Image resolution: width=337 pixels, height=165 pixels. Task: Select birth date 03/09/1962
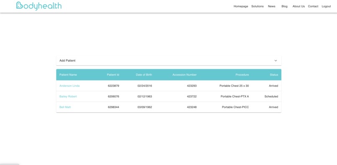click(x=145, y=107)
